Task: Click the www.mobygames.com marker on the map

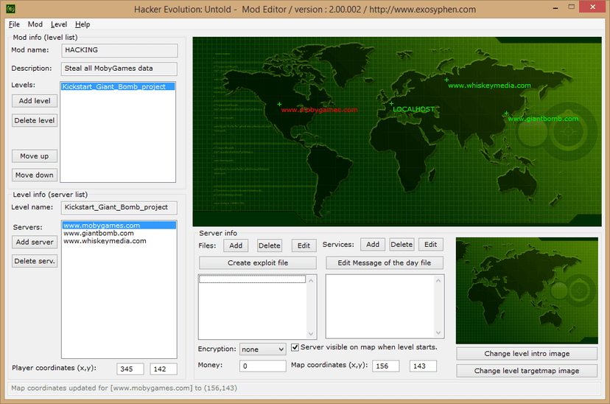Action: [279, 104]
